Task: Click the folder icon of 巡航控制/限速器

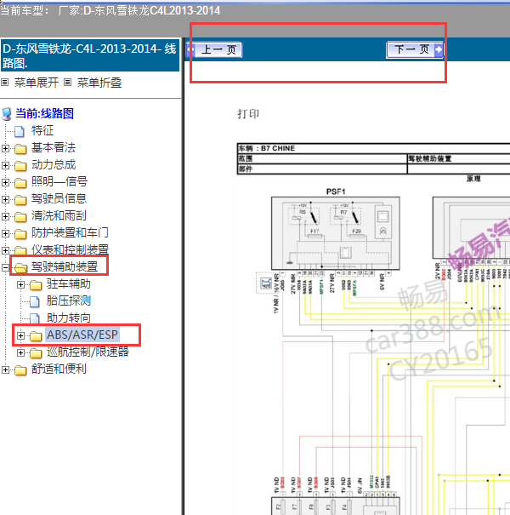Action: click(36, 353)
